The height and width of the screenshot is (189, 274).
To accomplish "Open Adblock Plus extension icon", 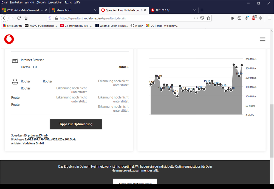I will tap(254, 18).
